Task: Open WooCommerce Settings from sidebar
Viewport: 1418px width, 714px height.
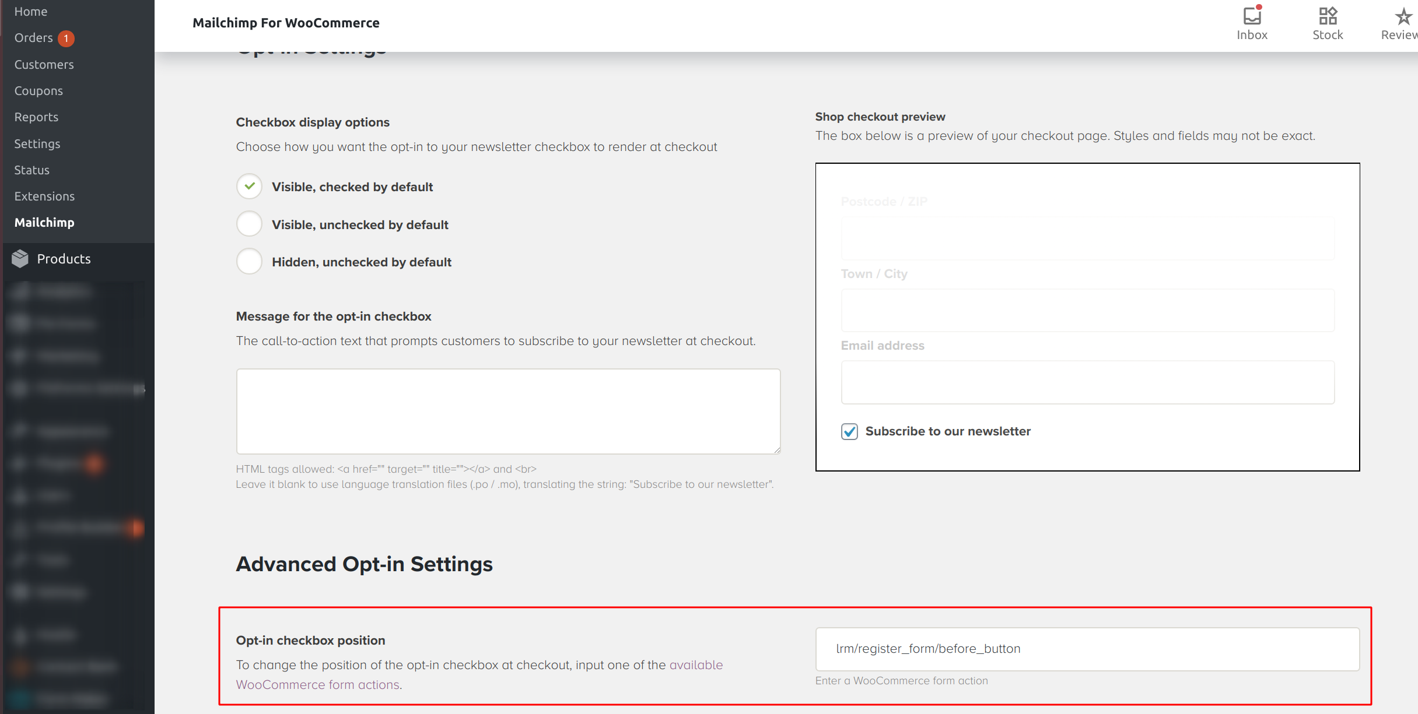Action: tap(37, 143)
